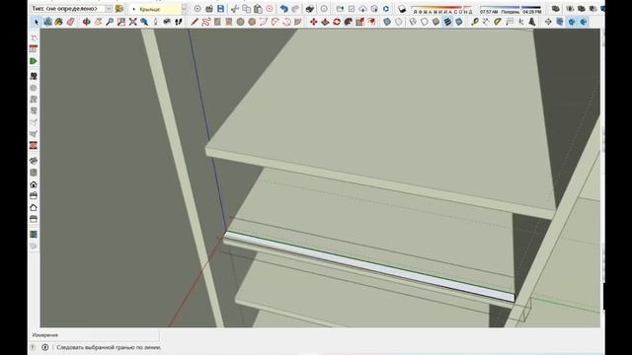Undo the last action
Viewport: 632px width, 355px height.
(x=283, y=9)
